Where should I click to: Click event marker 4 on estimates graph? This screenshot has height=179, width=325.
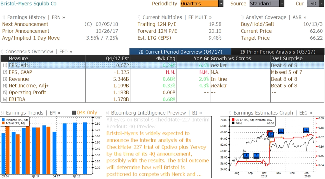(246, 156)
